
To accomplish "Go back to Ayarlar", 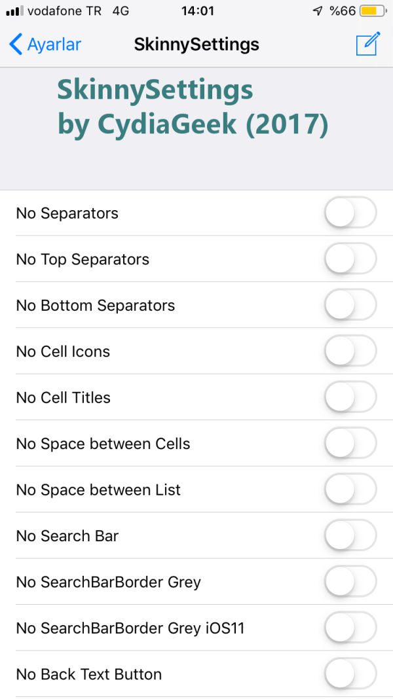I will pyautogui.click(x=46, y=45).
